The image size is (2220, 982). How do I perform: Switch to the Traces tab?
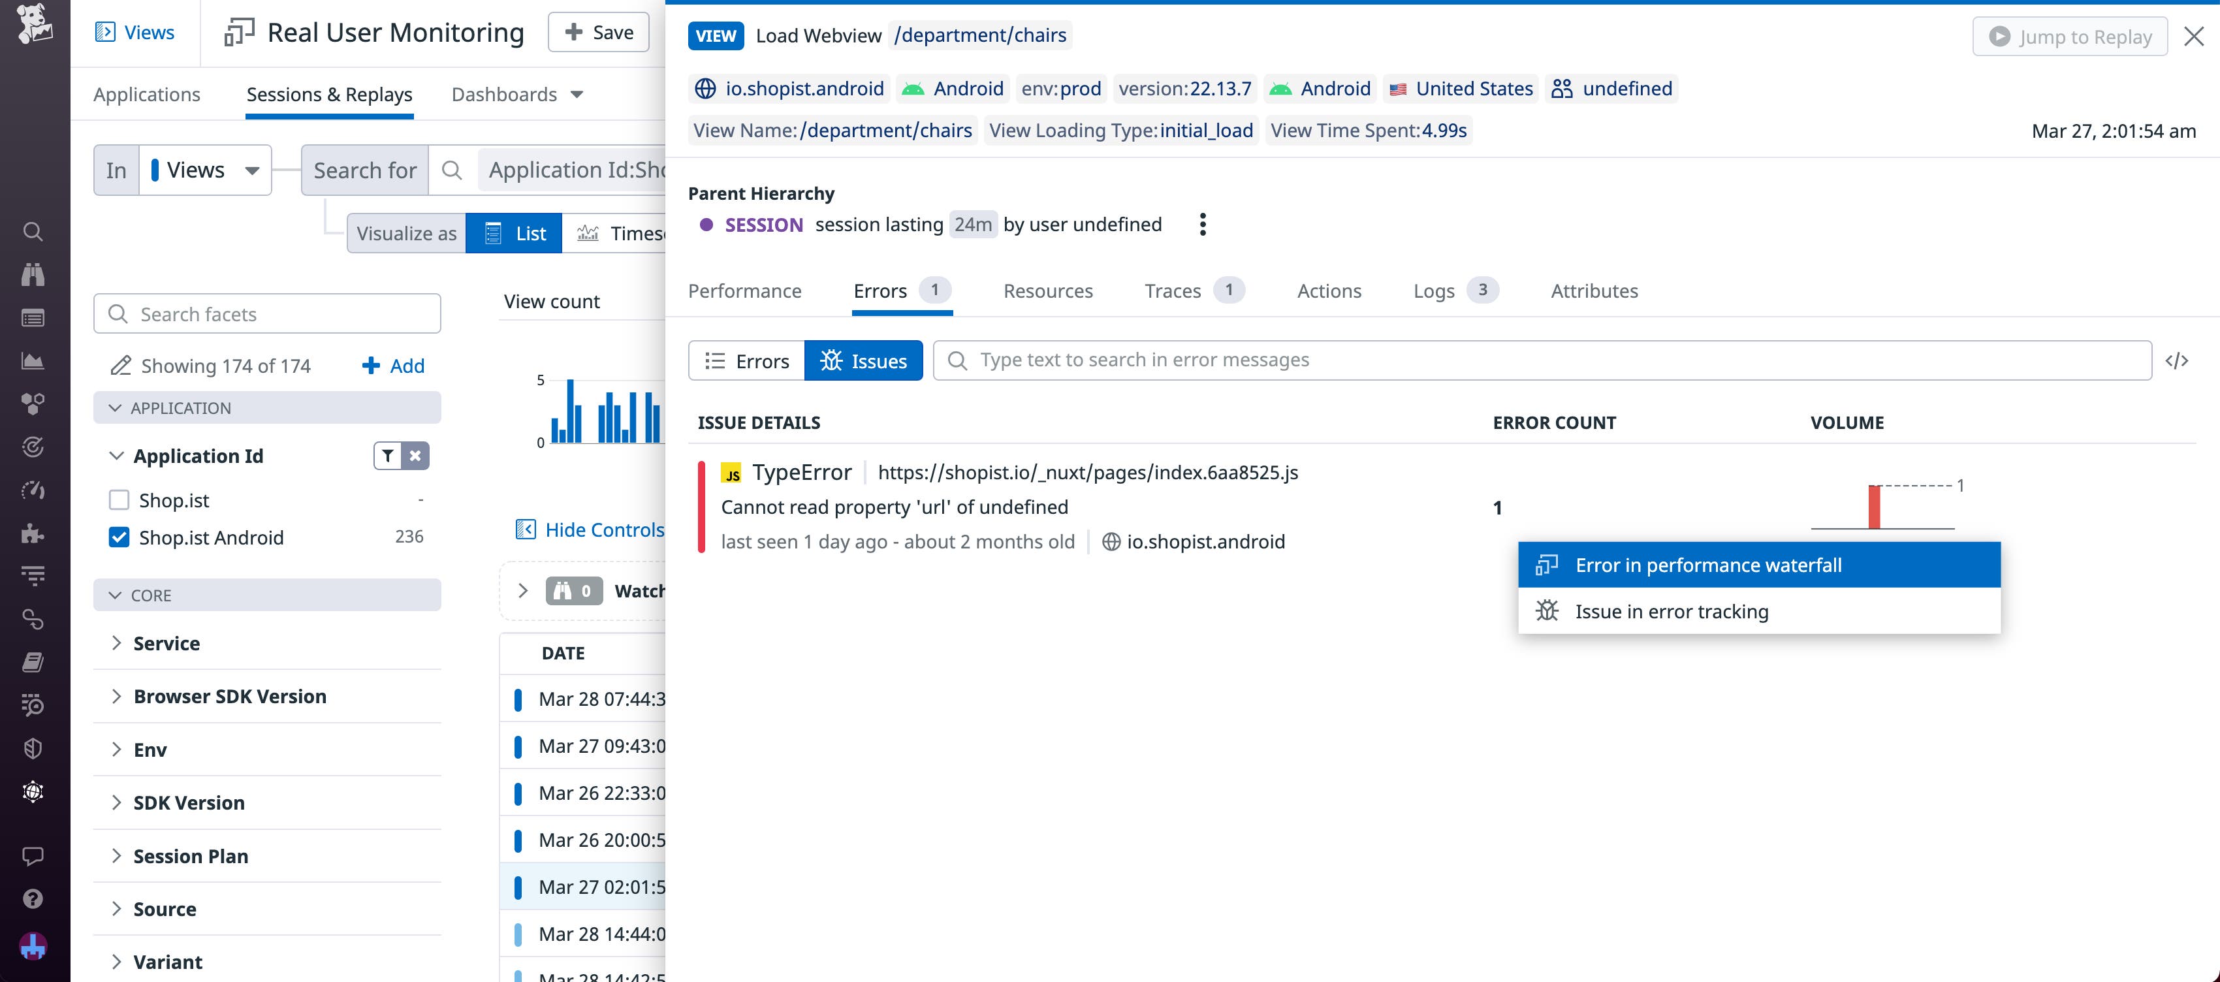(1173, 291)
